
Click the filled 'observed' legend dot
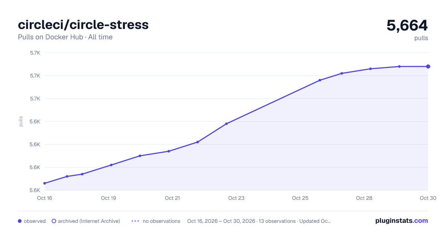(x=20, y=221)
